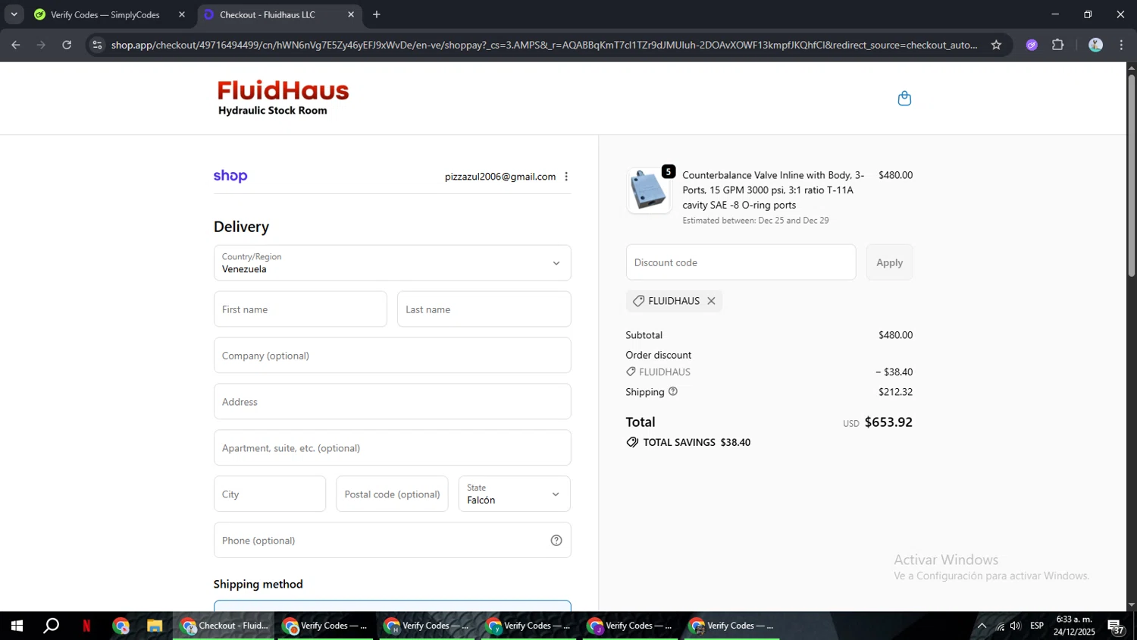
Task: Open the clock showing 6:33 a. m.
Action: [1074, 626]
